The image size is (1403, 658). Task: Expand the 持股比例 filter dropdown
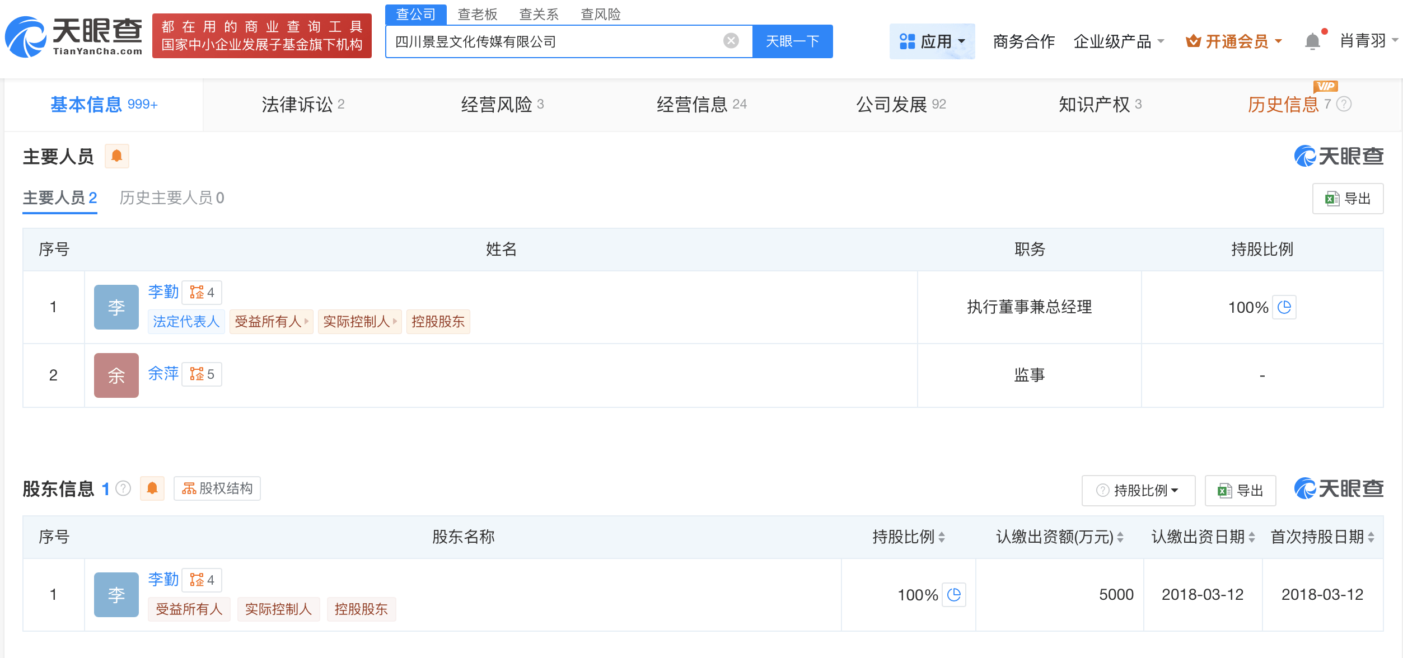1138,490
